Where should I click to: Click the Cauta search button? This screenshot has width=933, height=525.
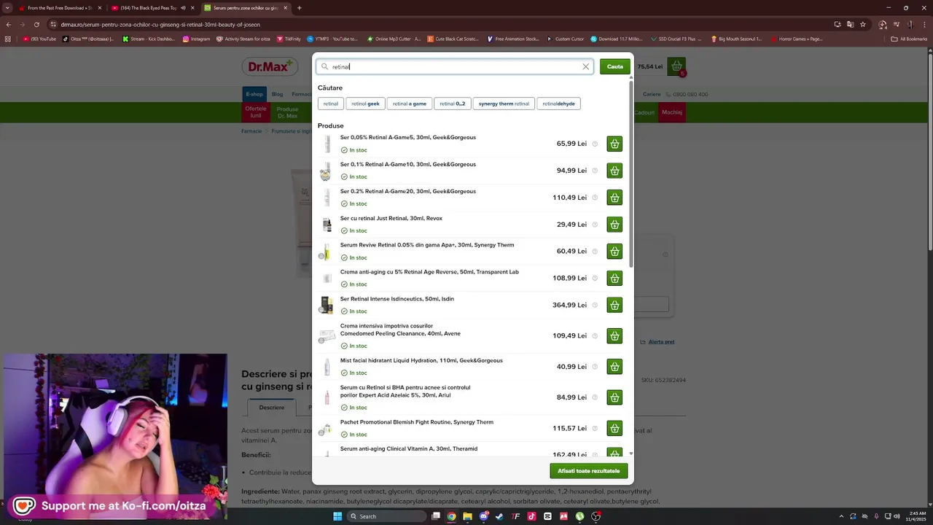pos(615,66)
